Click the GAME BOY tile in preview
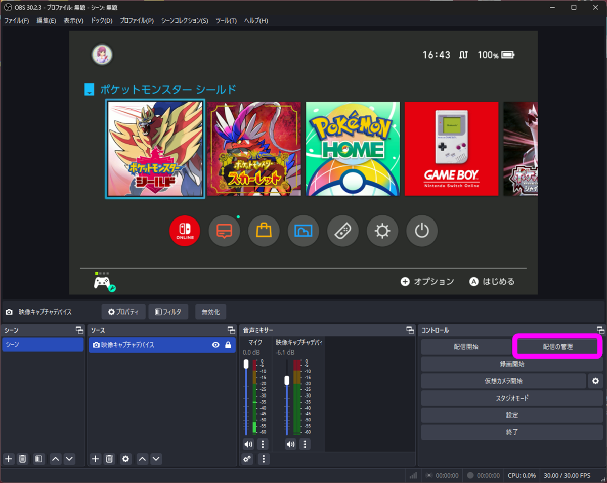Image resolution: width=607 pixels, height=483 pixels. click(x=452, y=149)
